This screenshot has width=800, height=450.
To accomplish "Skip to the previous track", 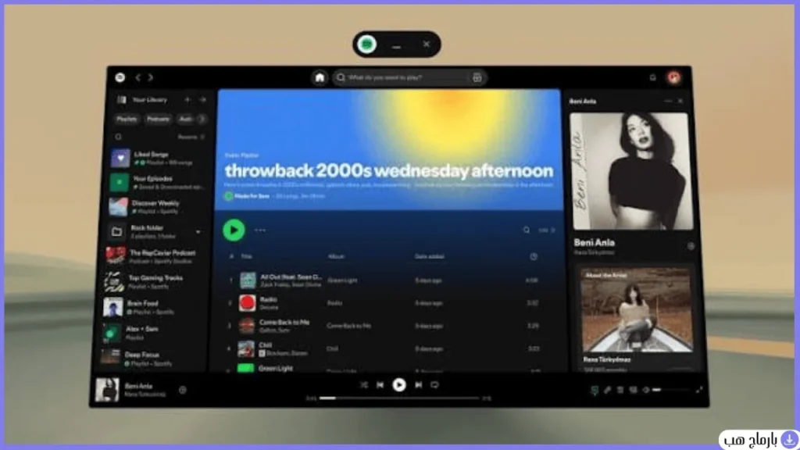I will coord(380,385).
